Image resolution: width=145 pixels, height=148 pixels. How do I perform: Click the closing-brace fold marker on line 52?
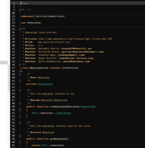coord(20,116)
